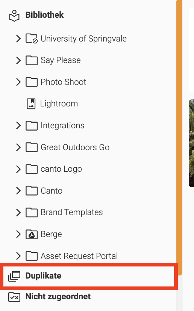Expand the Photo Shoot folder chevron
Viewport: 194px width, 311px height.
click(18, 82)
